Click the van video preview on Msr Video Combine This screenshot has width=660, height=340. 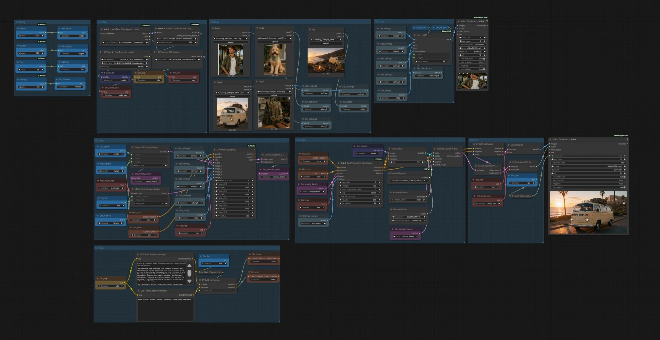[588, 212]
